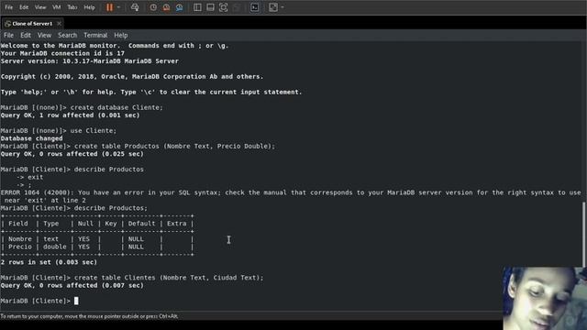Click the '2 rows in set (0.003 sec)' line
Viewport: 587px width, 330px height.
click(x=49, y=262)
